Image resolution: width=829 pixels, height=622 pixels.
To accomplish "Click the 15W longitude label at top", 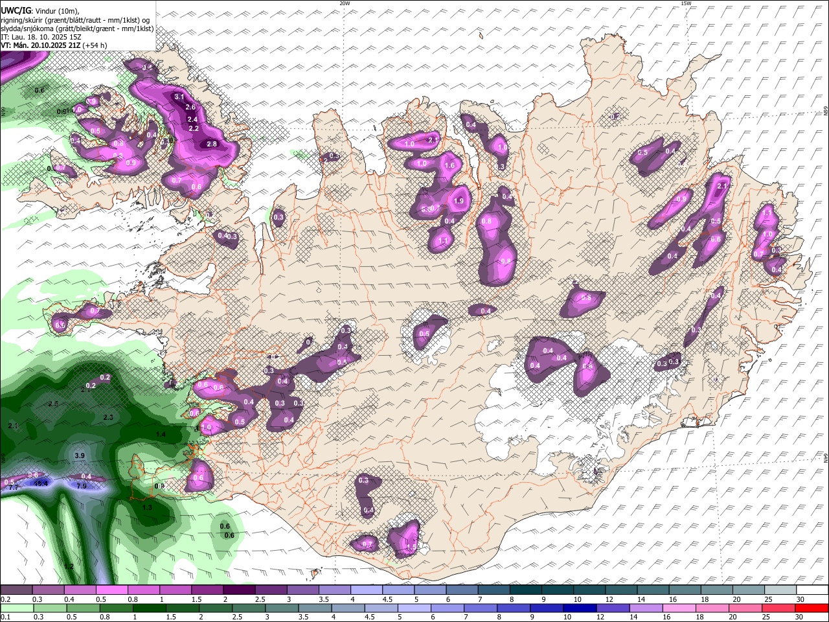I will click(685, 3).
